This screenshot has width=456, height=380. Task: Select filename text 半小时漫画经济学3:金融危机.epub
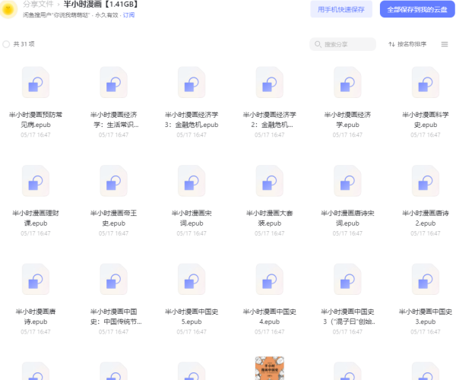[192, 119]
